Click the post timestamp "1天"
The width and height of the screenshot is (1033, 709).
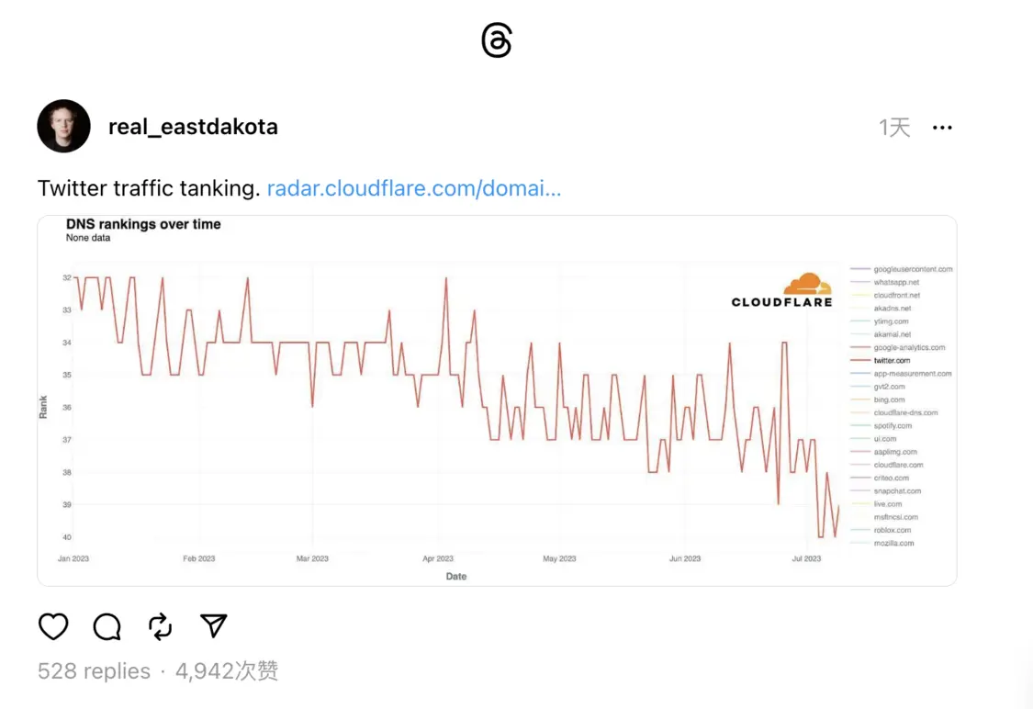coord(893,128)
